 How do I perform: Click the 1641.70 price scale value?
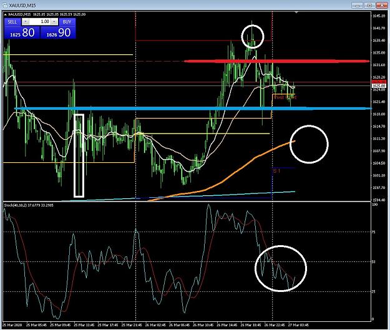(x=379, y=28)
